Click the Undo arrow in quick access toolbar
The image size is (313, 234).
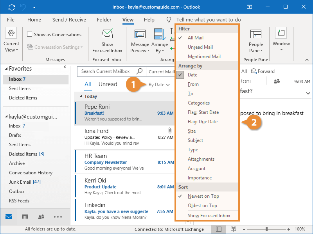(x=23, y=7)
